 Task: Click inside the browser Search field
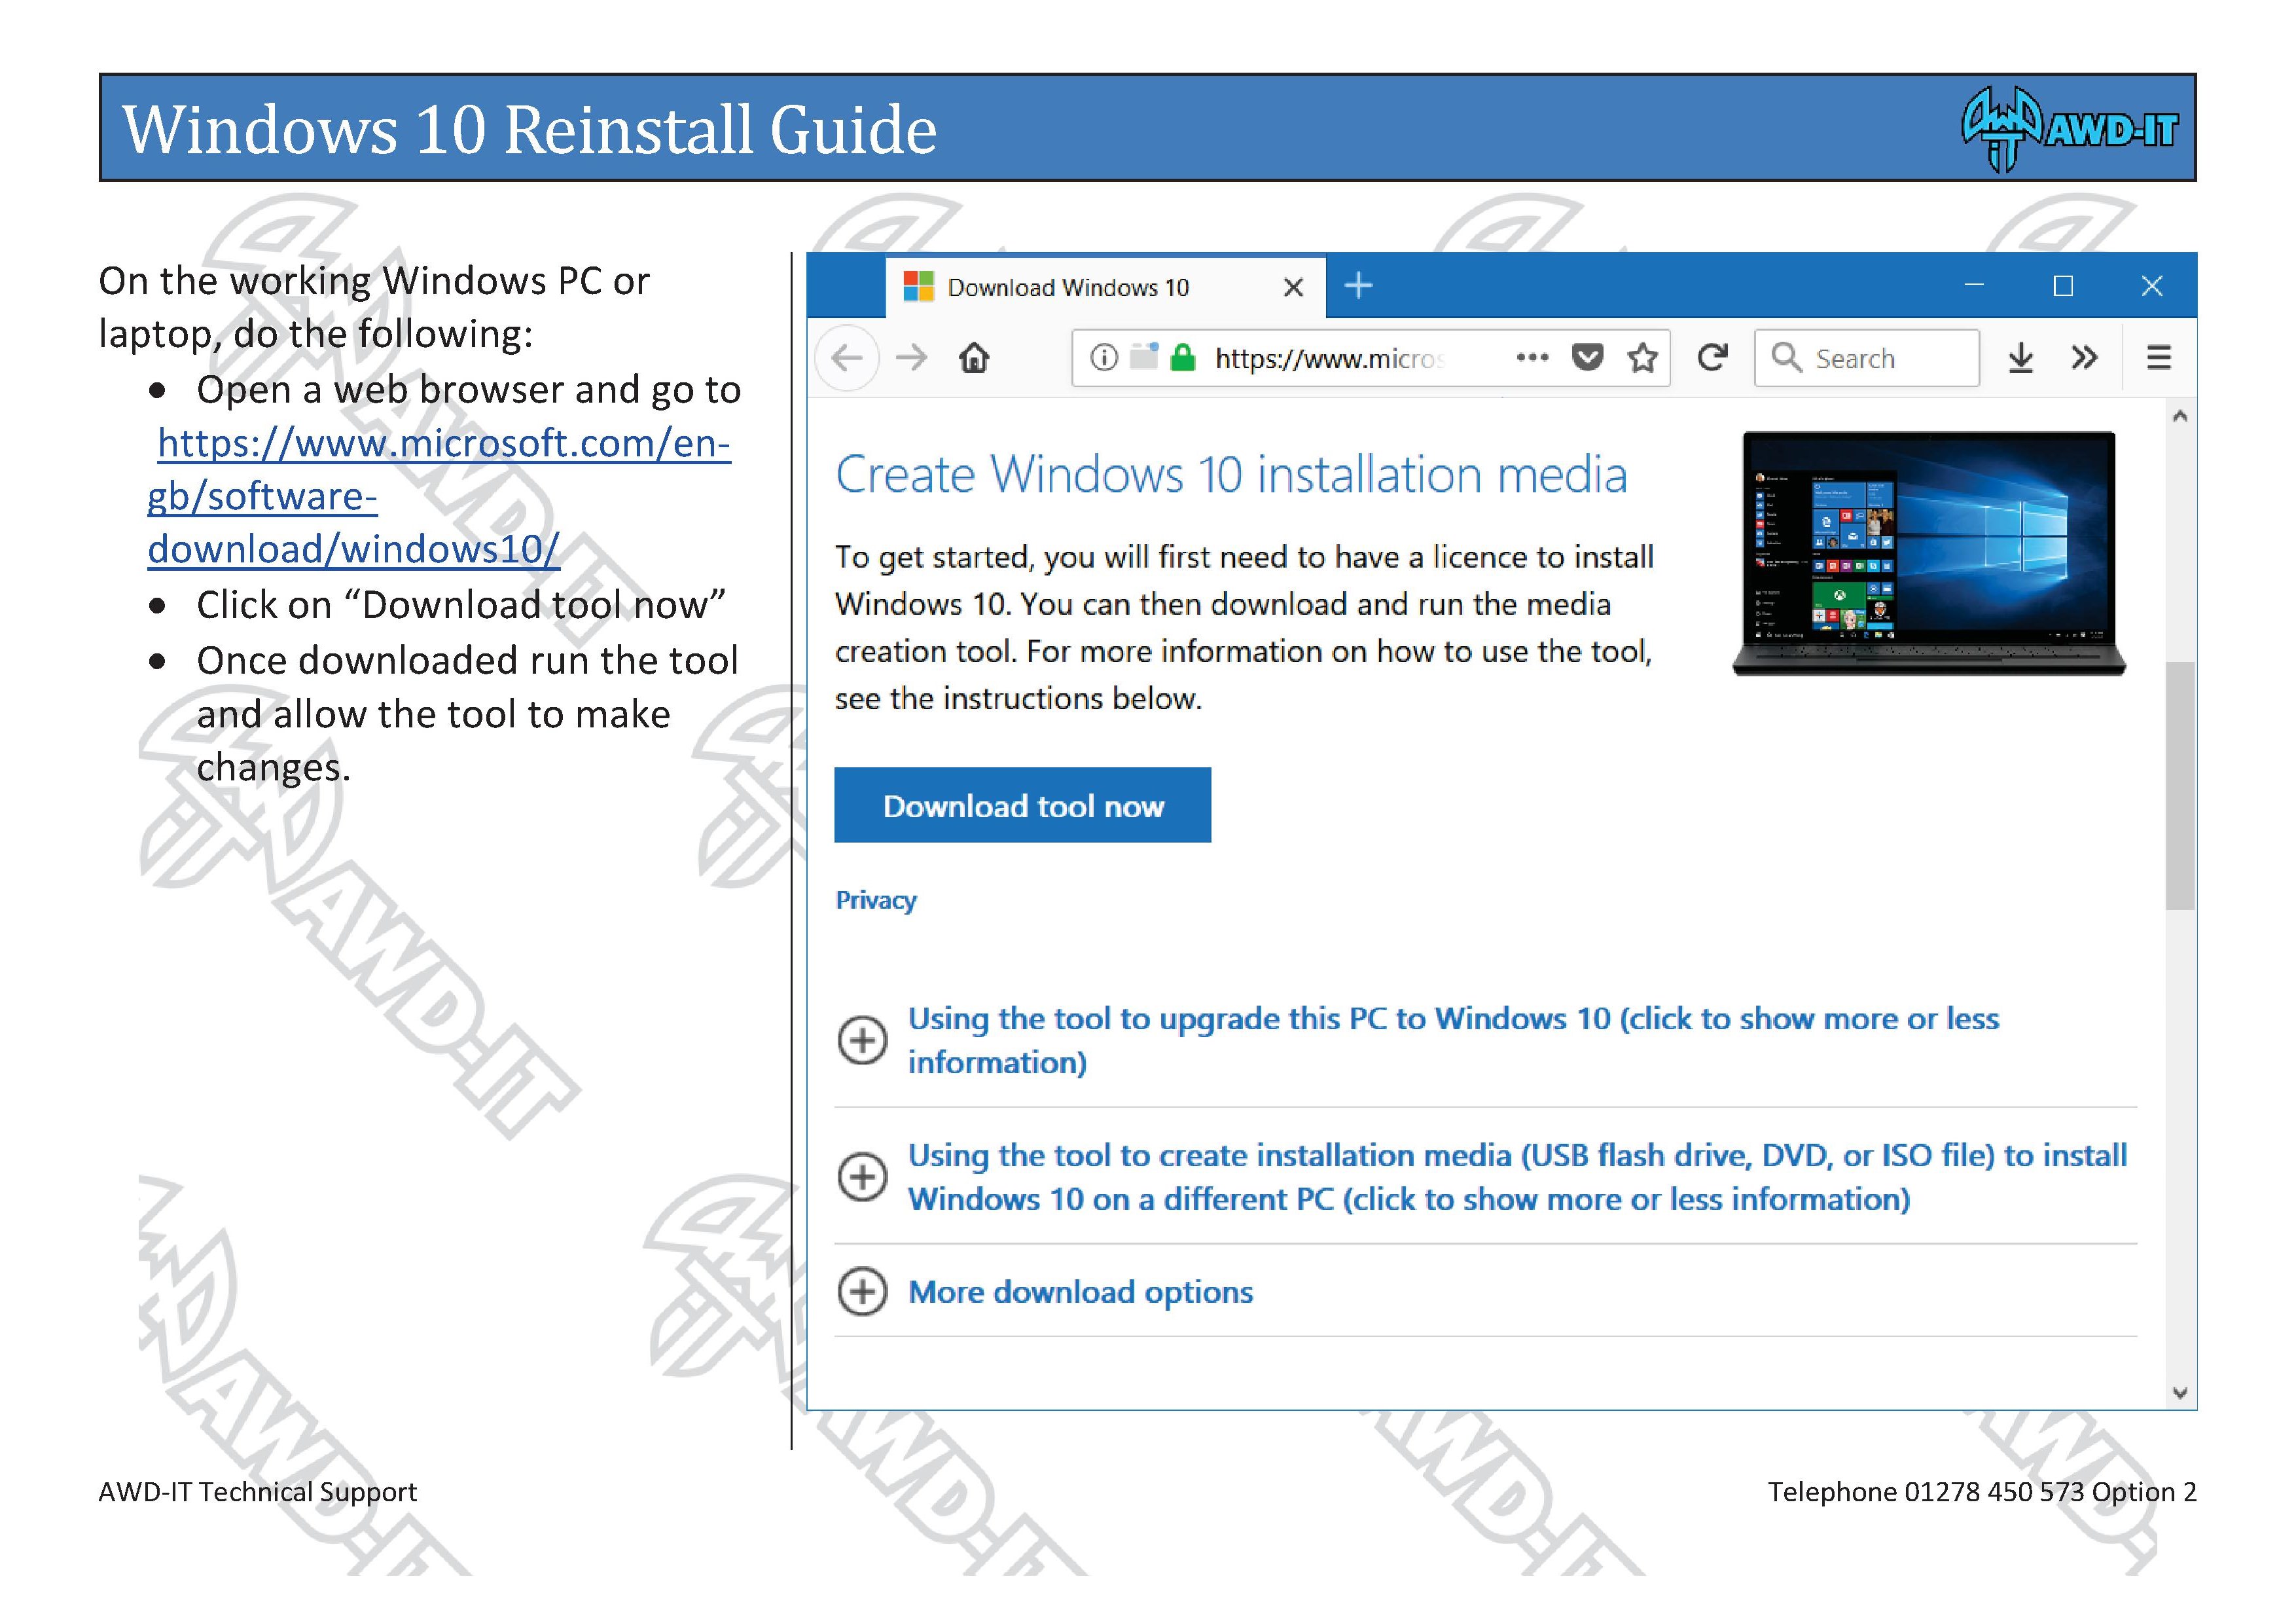tap(1866, 358)
